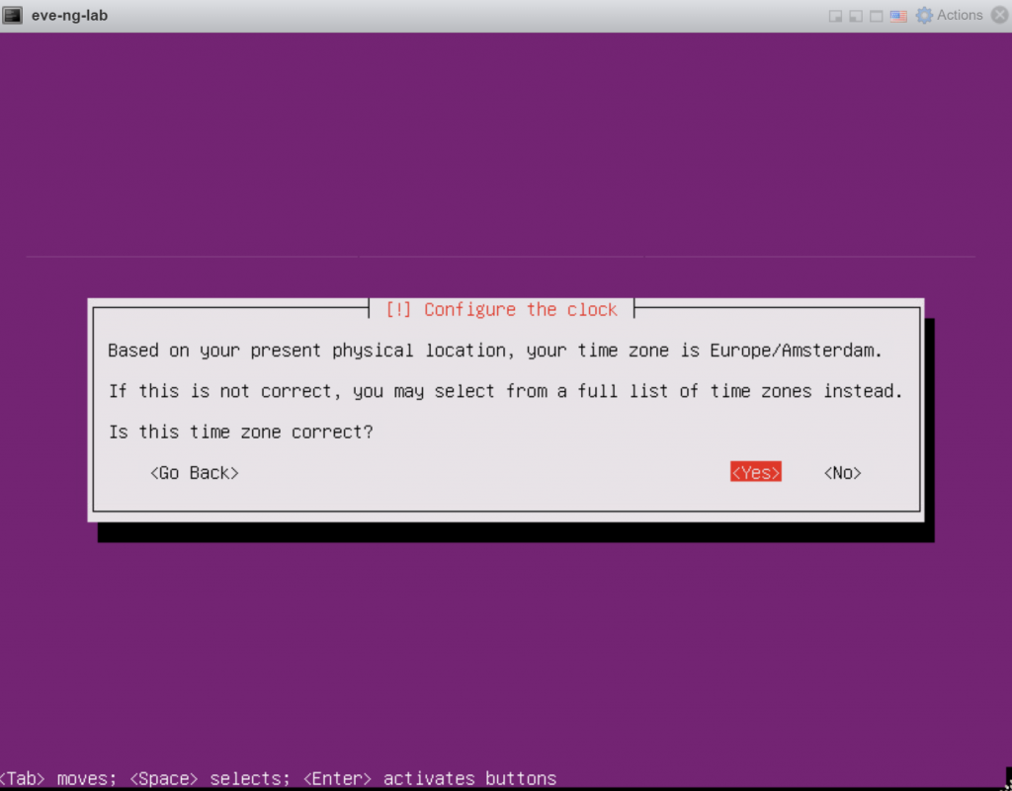Image resolution: width=1012 pixels, height=791 pixels.
Task: Click the 'Is this time zone correct?' prompt
Action: [x=240, y=432]
